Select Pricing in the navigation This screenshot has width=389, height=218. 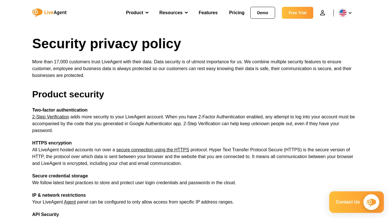237,13
